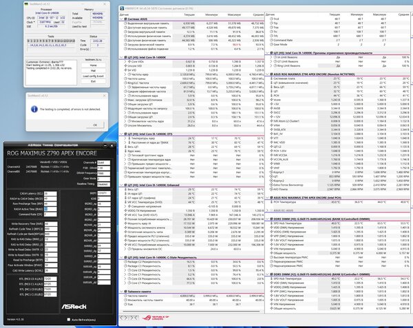Expand the Core VIDs row

[x=125, y=62]
